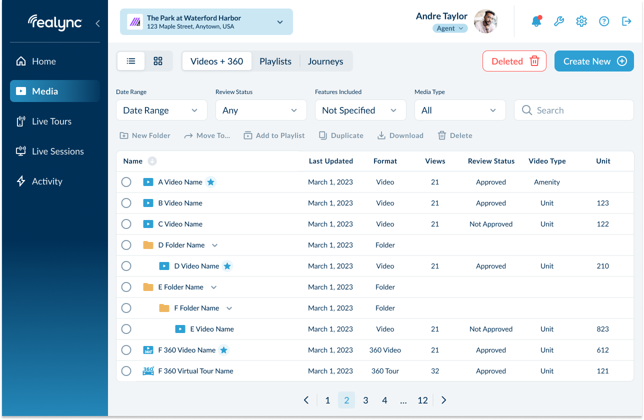Image resolution: width=644 pixels, height=420 pixels.
Task: Switch to grid view layout
Action: coord(158,61)
